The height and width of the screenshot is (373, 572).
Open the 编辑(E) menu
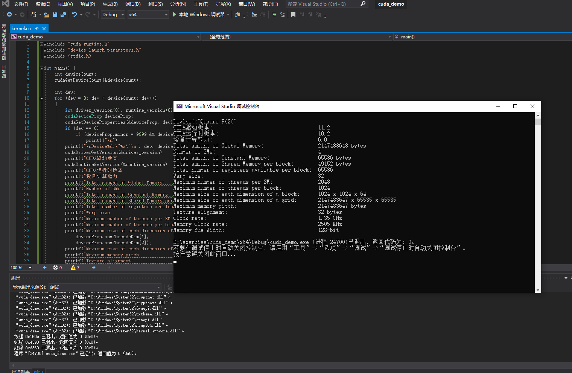click(43, 4)
